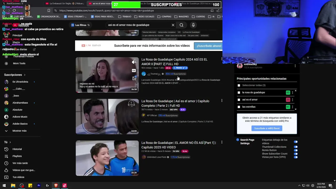Click the magnifier search button
The height and width of the screenshot is (189, 336).
tap(181, 25)
